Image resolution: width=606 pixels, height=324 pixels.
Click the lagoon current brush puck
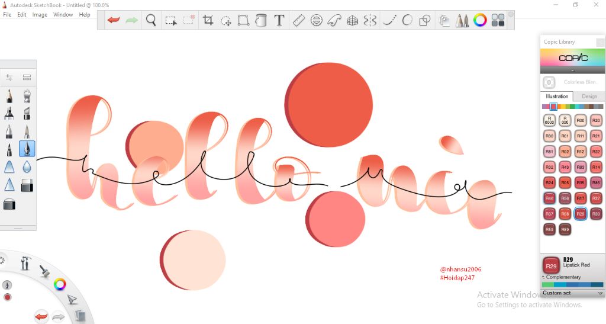coord(7,285)
